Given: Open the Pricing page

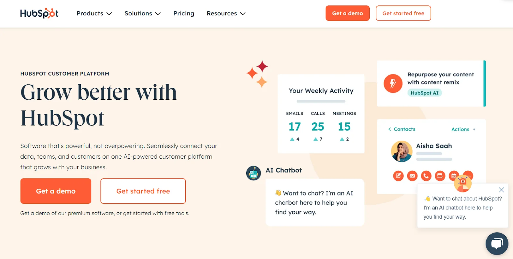Looking at the screenshot, I should click(x=184, y=13).
